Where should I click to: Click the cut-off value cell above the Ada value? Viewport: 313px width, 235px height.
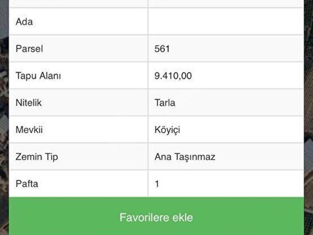point(225,3)
